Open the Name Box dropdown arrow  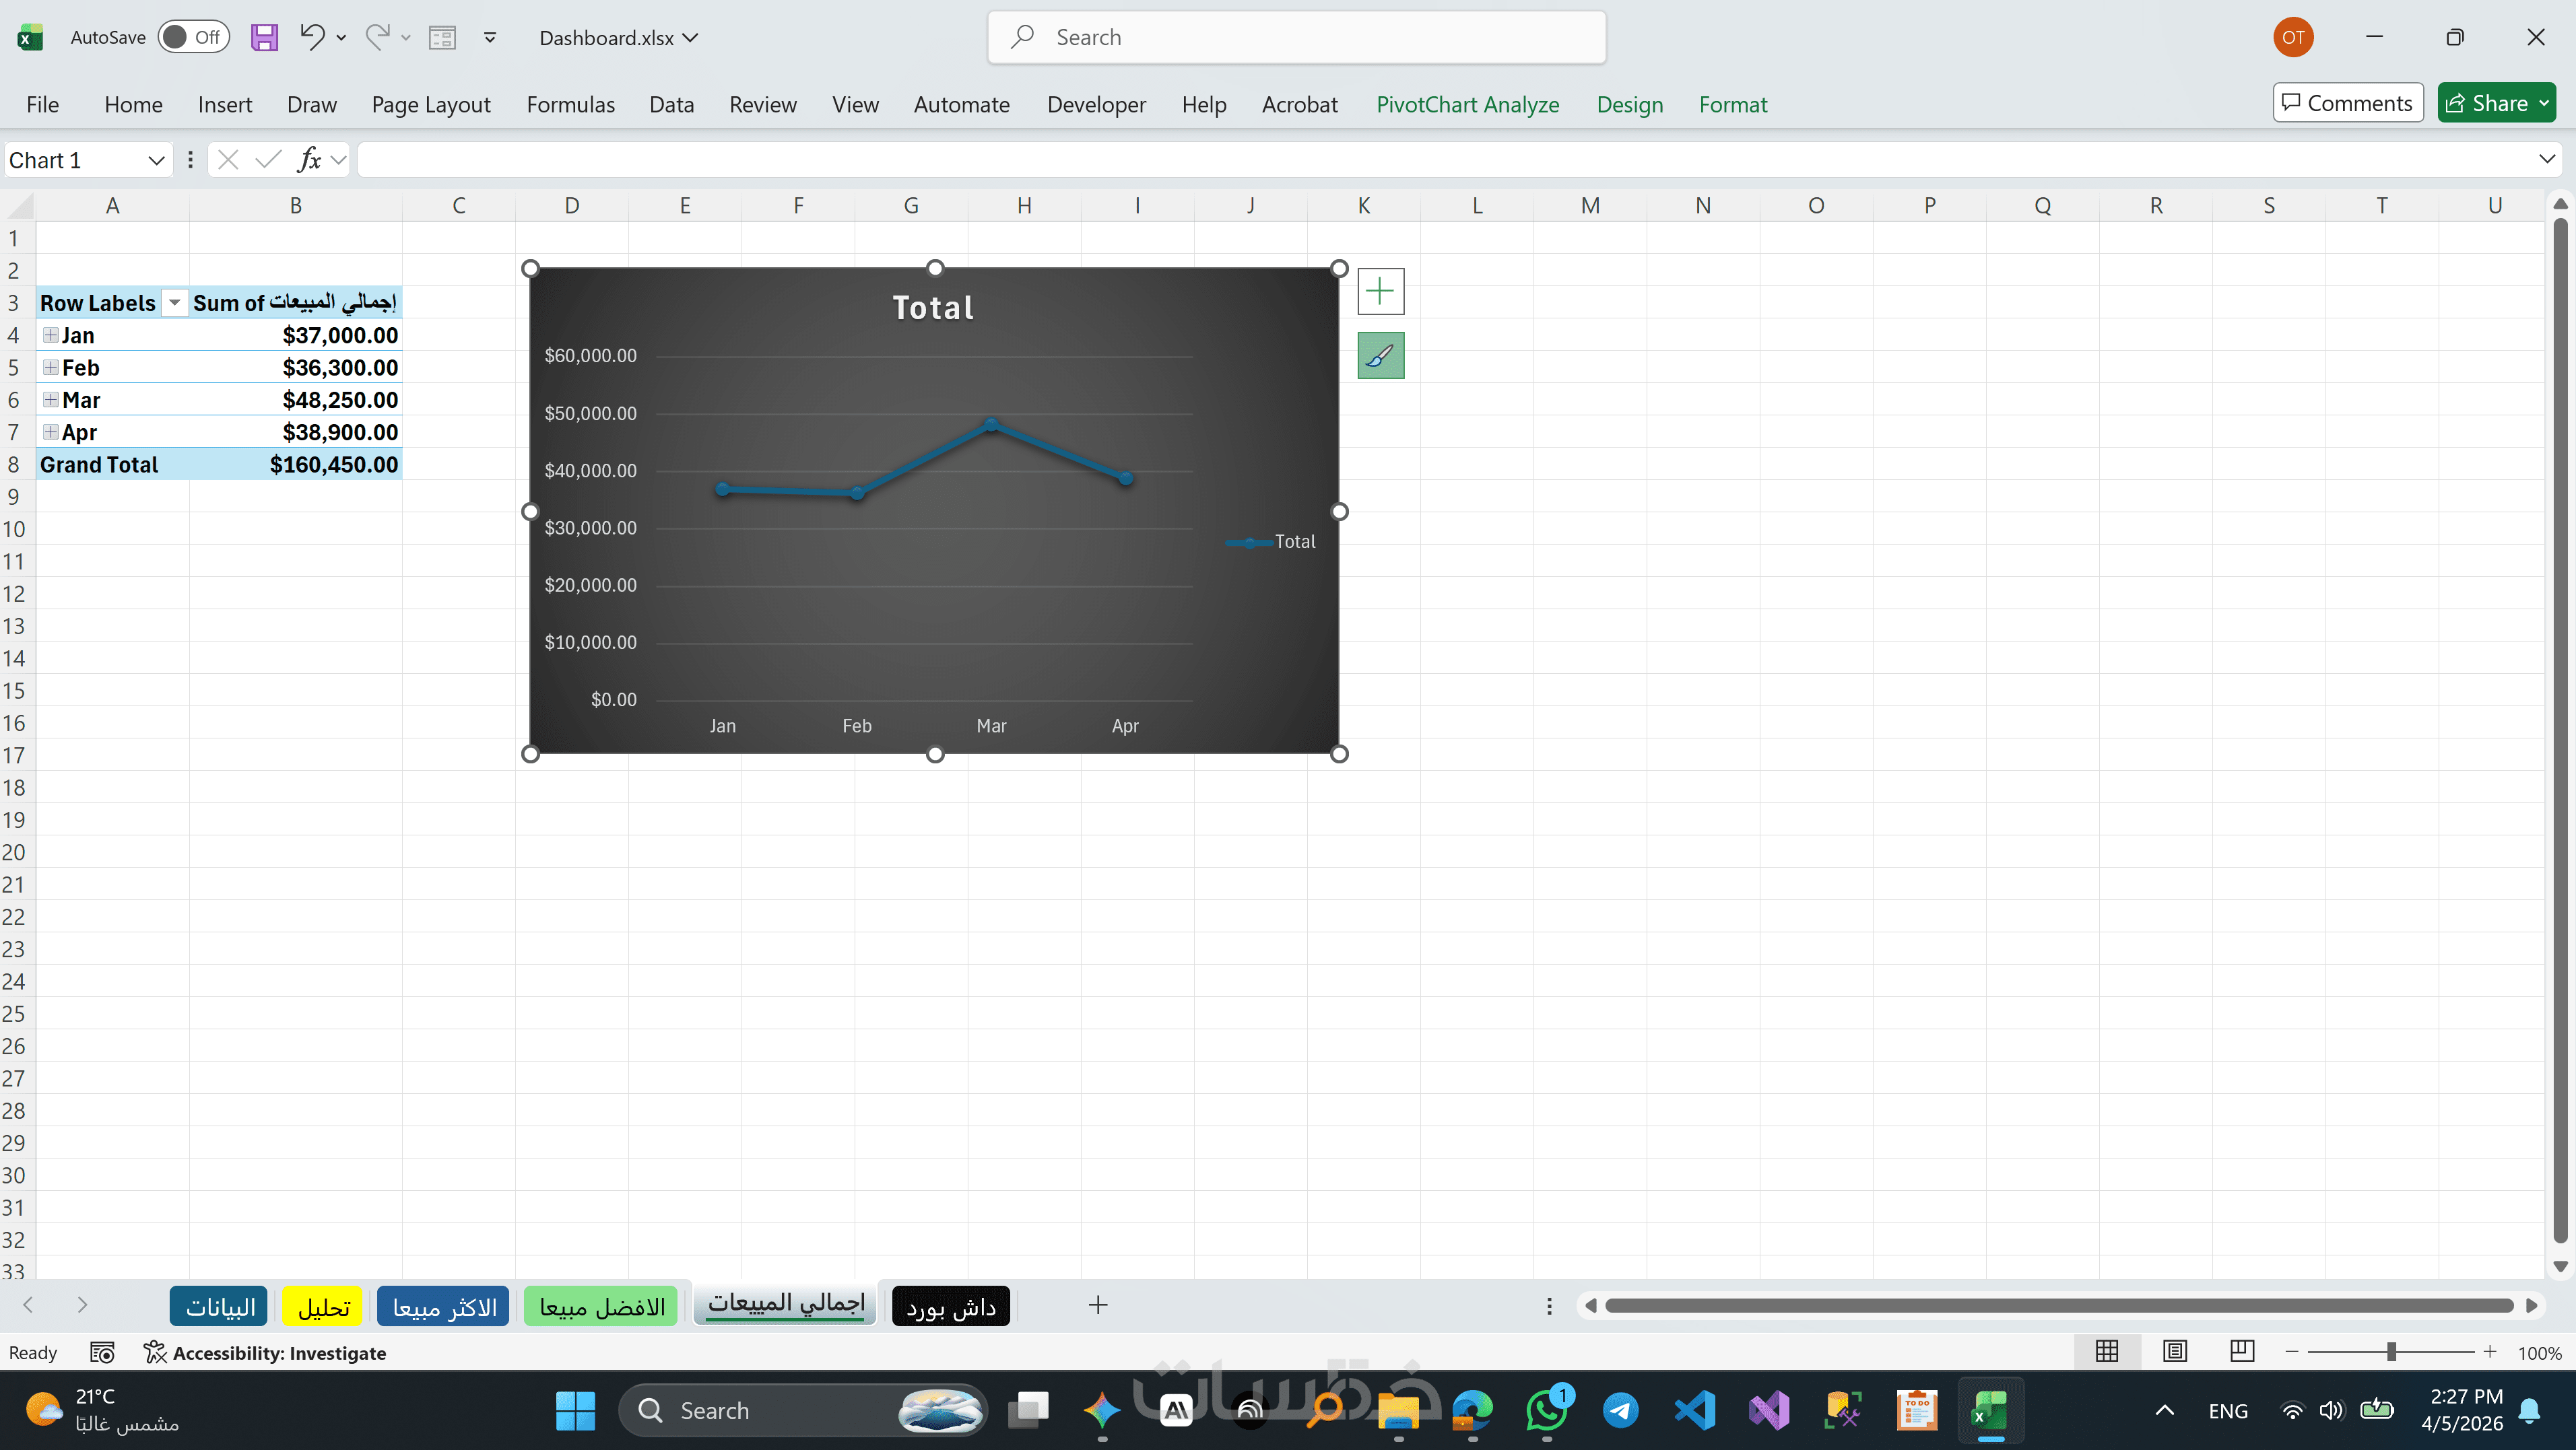click(x=156, y=160)
